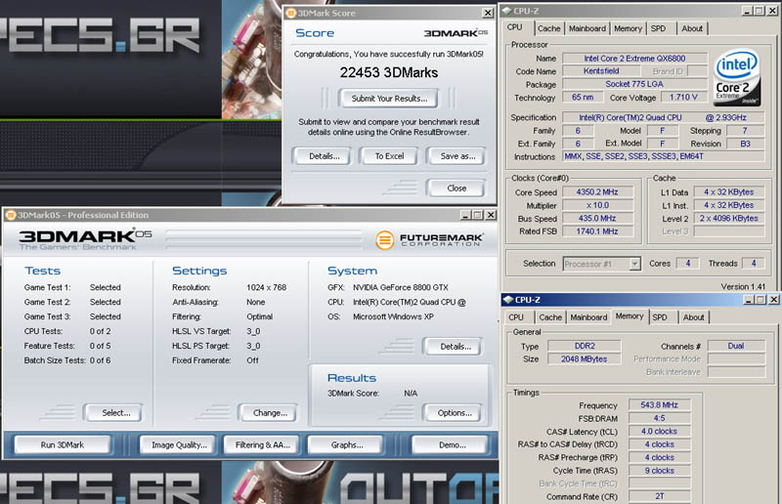Click the Multiplier x 10.0 value
The image size is (782, 504).
[x=597, y=205]
